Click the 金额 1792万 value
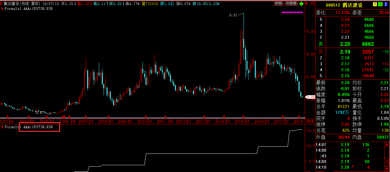390x172 pixels. coord(343,112)
